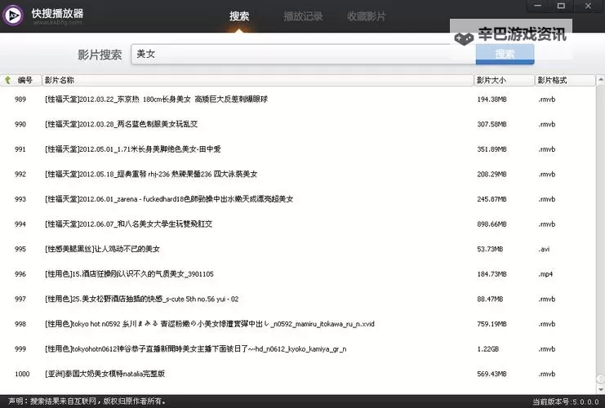
Task: Select result row number 995
Action: coord(298,249)
